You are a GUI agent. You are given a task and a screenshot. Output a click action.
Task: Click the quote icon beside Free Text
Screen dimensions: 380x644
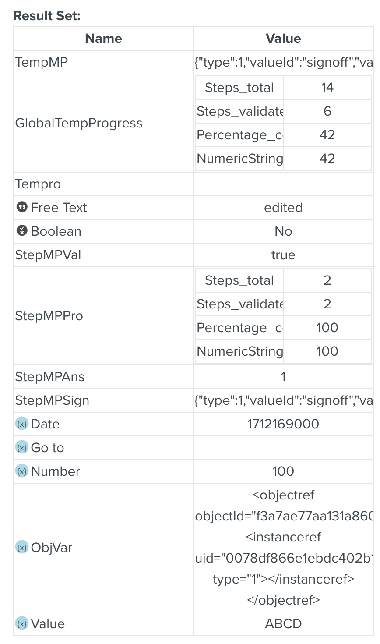[22, 207]
